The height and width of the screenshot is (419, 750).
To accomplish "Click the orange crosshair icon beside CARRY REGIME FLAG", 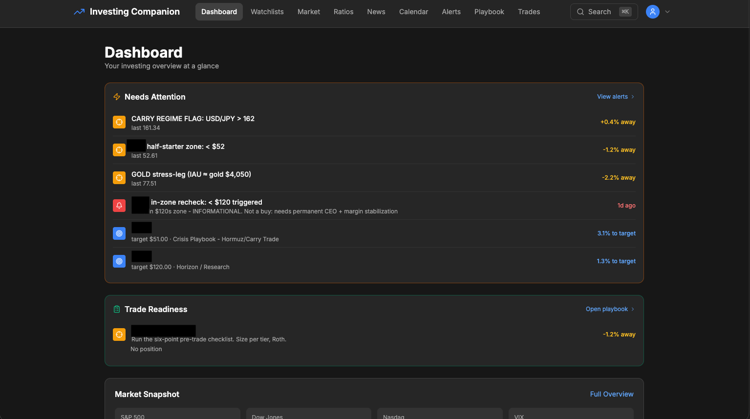I will (x=119, y=122).
